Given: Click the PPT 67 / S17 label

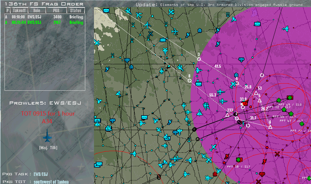Looking at the screenshot, I should (x=291, y=120).
